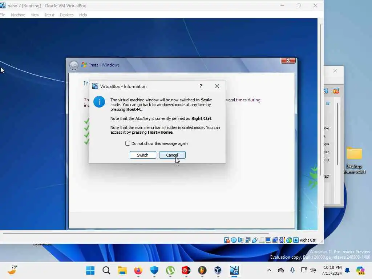Open the Help menu

coord(83,15)
